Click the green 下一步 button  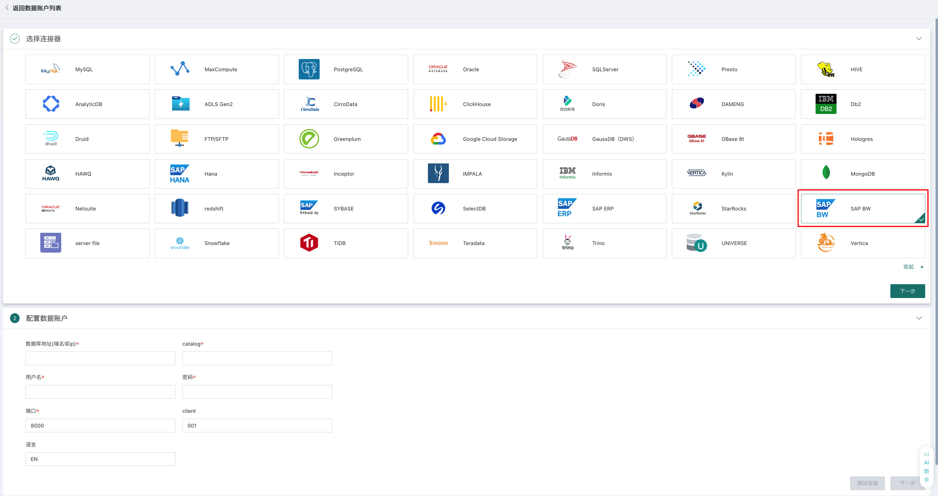click(x=908, y=291)
